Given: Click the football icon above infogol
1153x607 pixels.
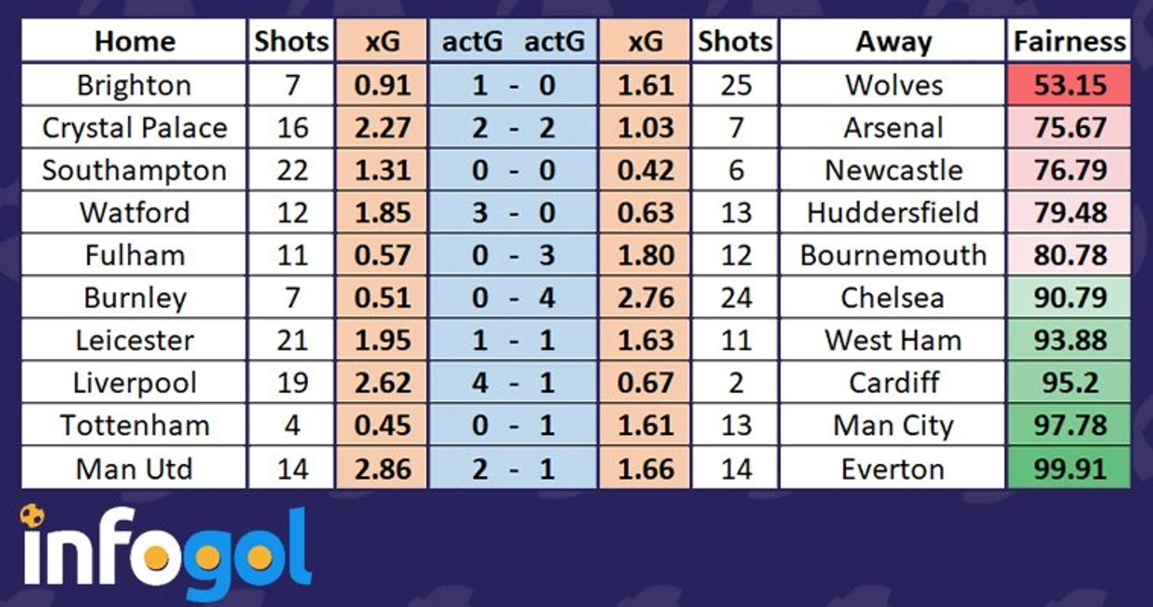Looking at the screenshot, I should pyautogui.click(x=32, y=516).
